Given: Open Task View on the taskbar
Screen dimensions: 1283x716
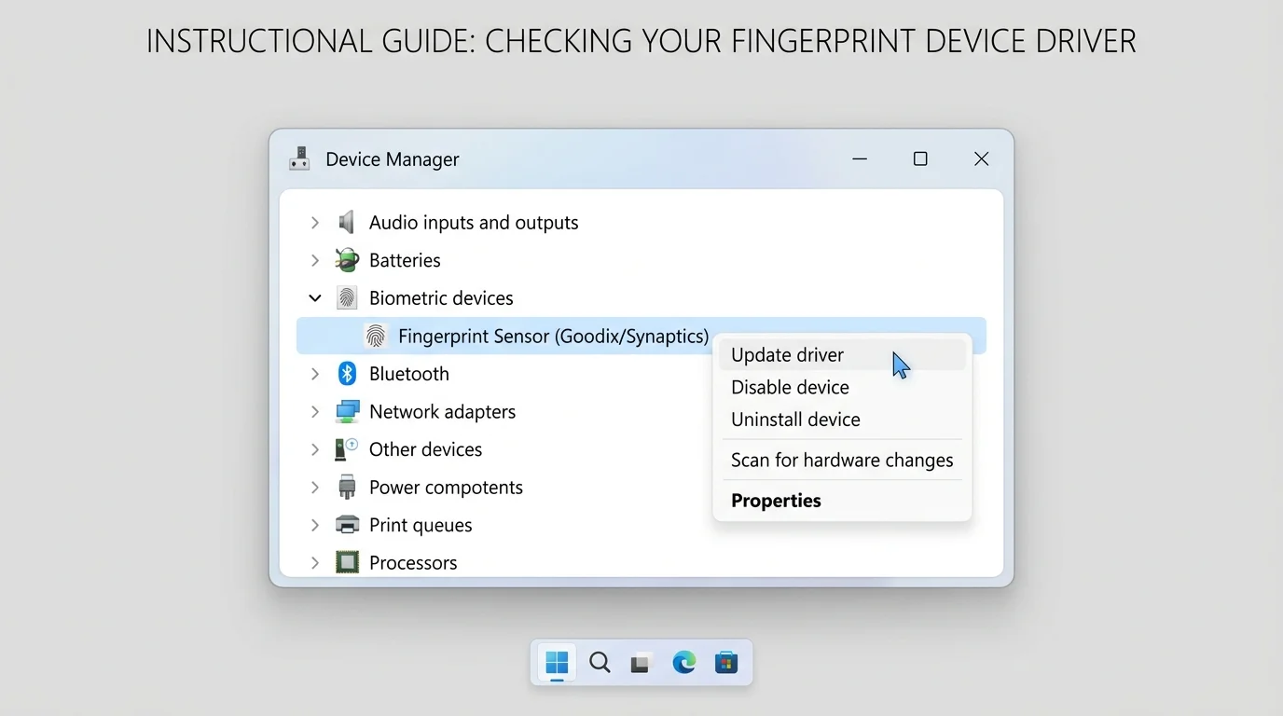Looking at the screenshot, I should [x=641, y=664].
